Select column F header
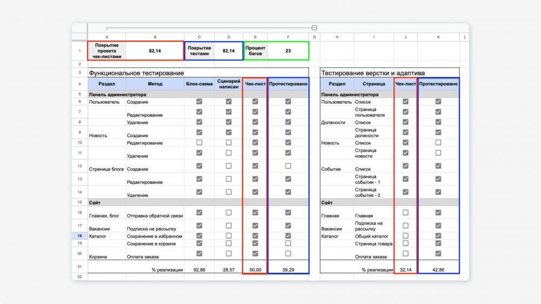The image size is (541, 304). (288, 37)
